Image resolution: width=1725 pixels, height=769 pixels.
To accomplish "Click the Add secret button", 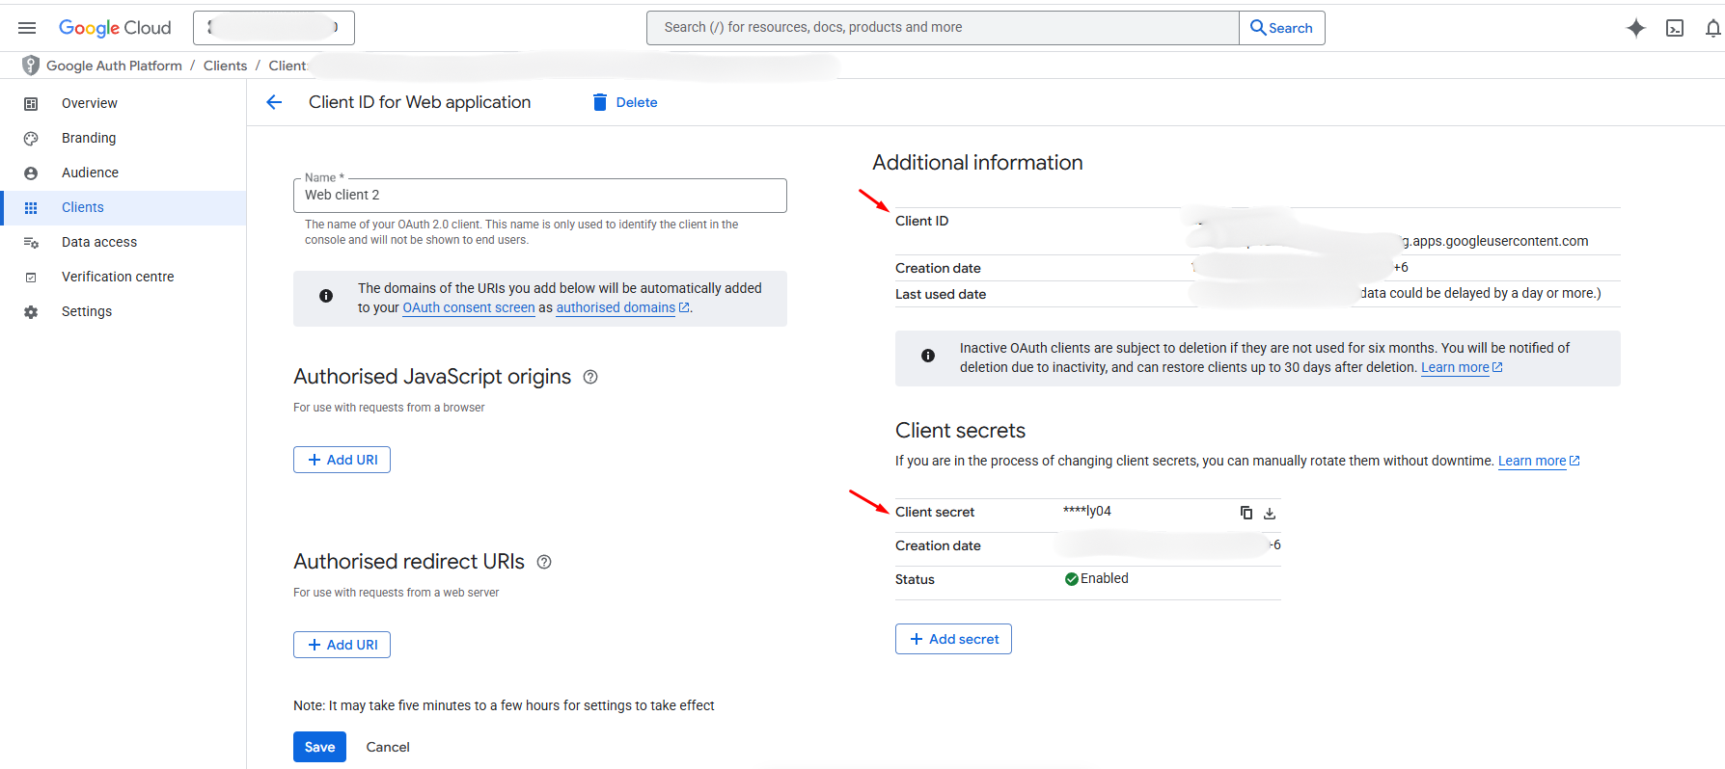I will 953,639.
